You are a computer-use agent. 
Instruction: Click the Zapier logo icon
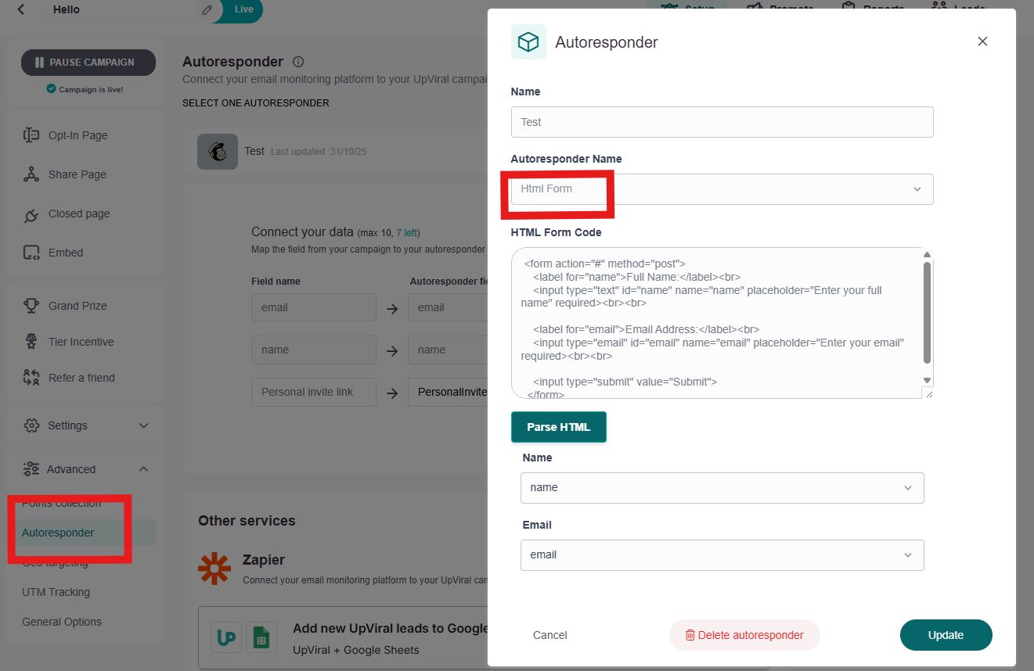point(214,568)
